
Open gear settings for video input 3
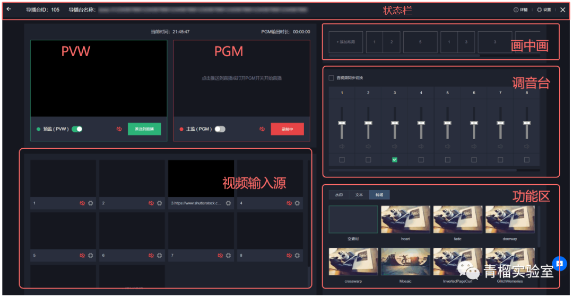228,203
